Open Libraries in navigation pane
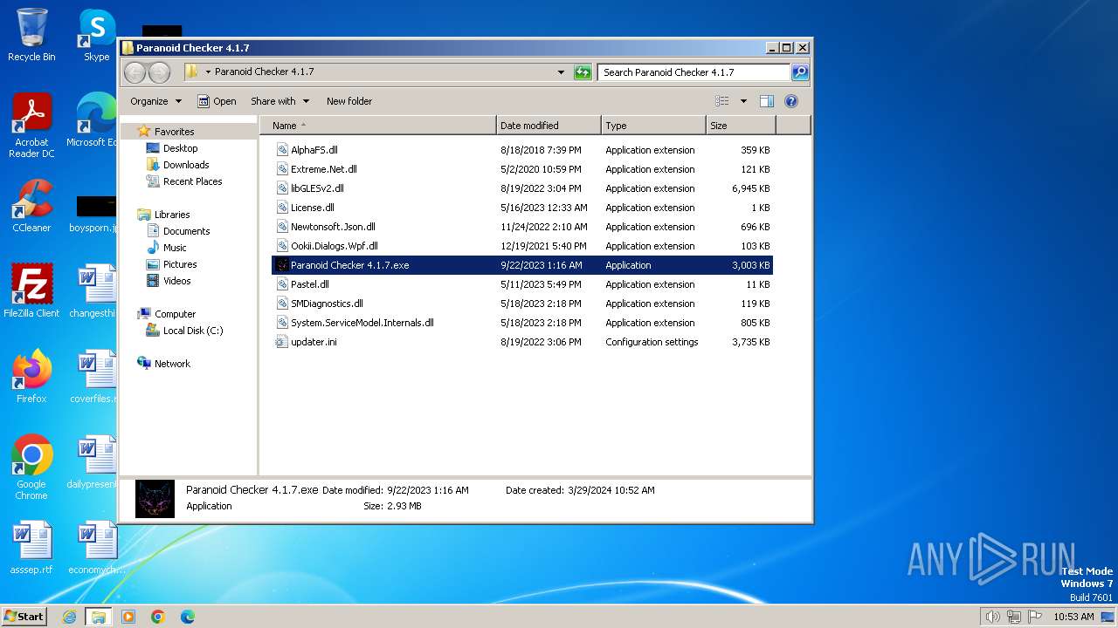1118x628 pixels. click(x=171, y=215)
